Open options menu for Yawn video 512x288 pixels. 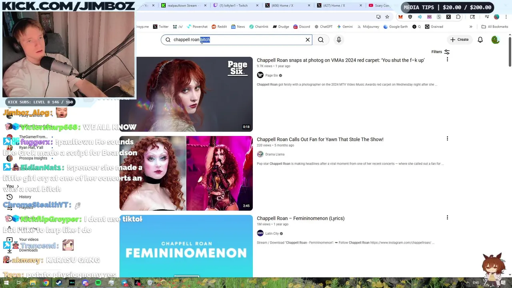(447, 138)
